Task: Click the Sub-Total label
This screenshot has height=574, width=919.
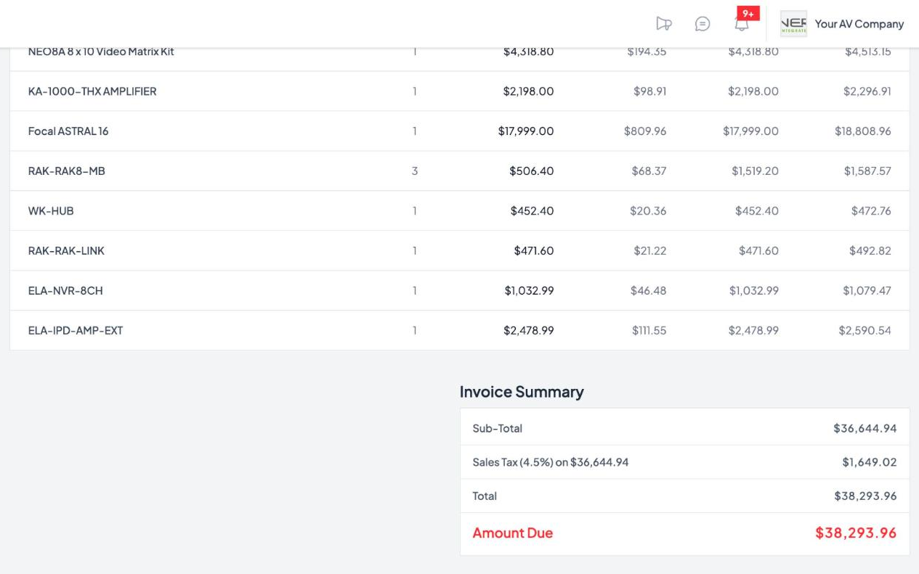Action: (497, 429)
